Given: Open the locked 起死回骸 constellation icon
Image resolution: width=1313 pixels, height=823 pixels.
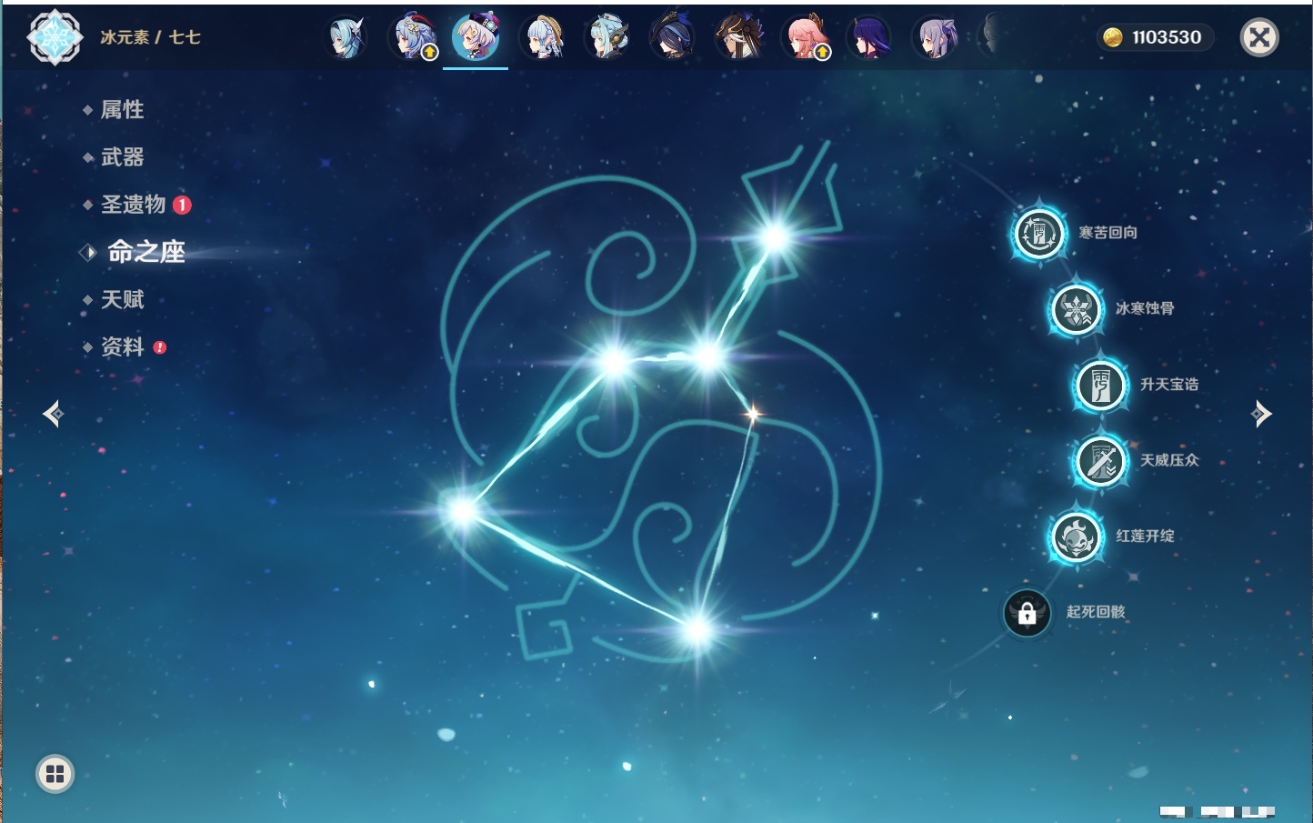Looking at the screenshot, I should 1027,613.
